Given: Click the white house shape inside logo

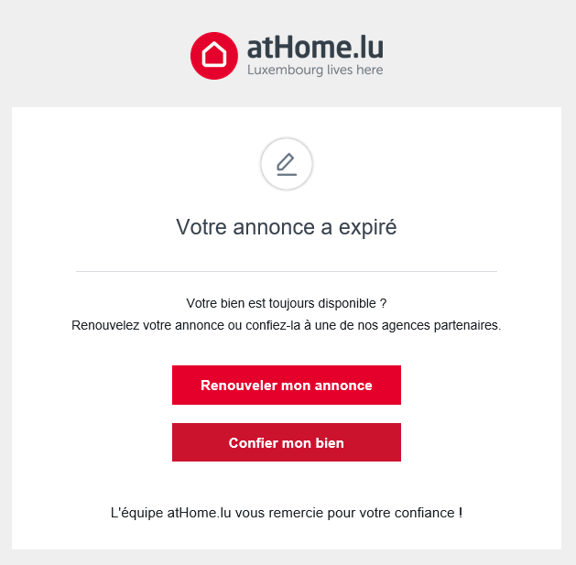Looking at the screenshot, I should coord(214,54).
